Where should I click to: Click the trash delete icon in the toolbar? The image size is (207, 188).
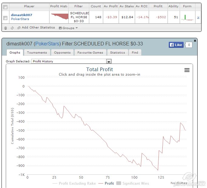(5, 28)
